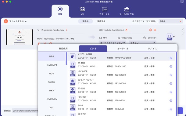
Task: Click the 解像度：3840x2160 text
Action: coord(116,66)
